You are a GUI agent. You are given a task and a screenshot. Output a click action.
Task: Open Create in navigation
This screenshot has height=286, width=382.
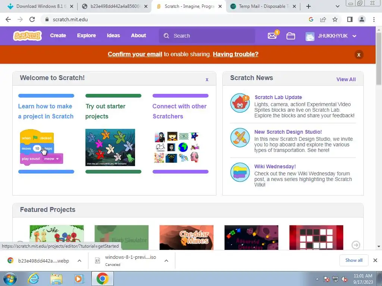(x=58, y=35)
